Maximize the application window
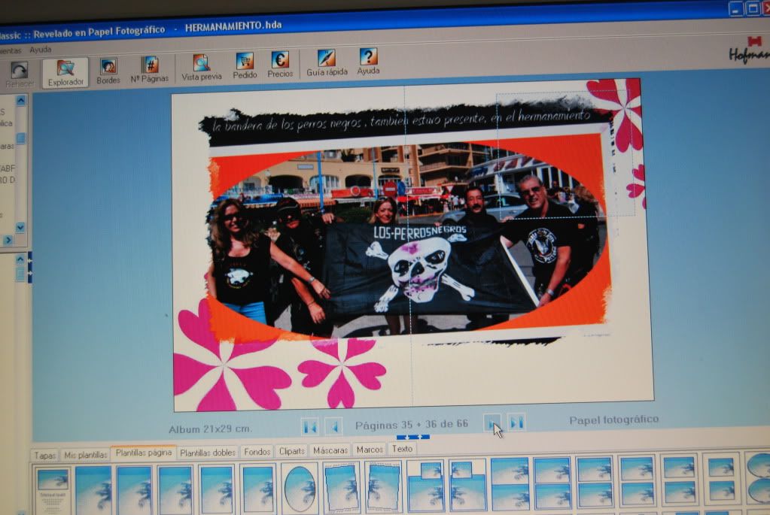Screen dimensions: 770x515 (752, 8)
